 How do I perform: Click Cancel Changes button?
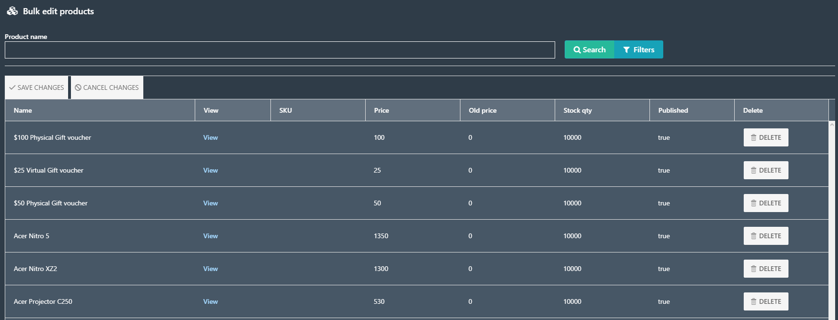pyautogui.click(x=107, y=87)
